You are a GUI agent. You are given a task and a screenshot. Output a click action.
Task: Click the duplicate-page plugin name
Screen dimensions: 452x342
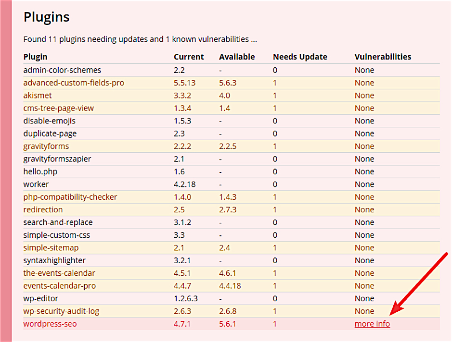coord(50,134)
